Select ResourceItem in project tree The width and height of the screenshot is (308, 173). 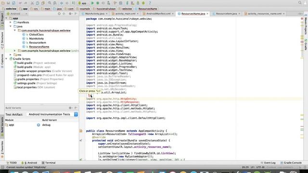click(38, 43)
